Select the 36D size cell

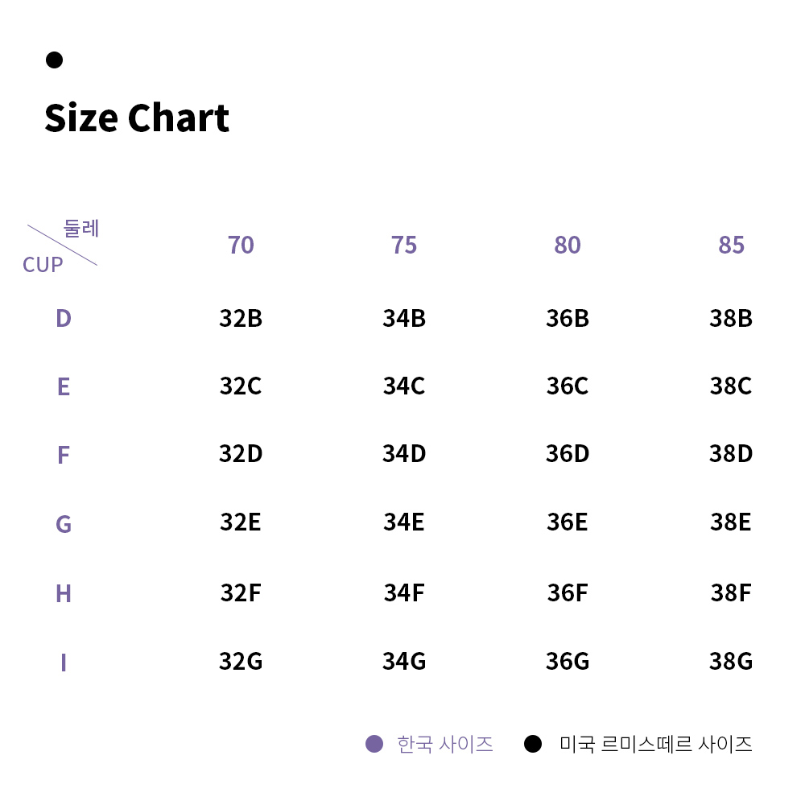568,454
